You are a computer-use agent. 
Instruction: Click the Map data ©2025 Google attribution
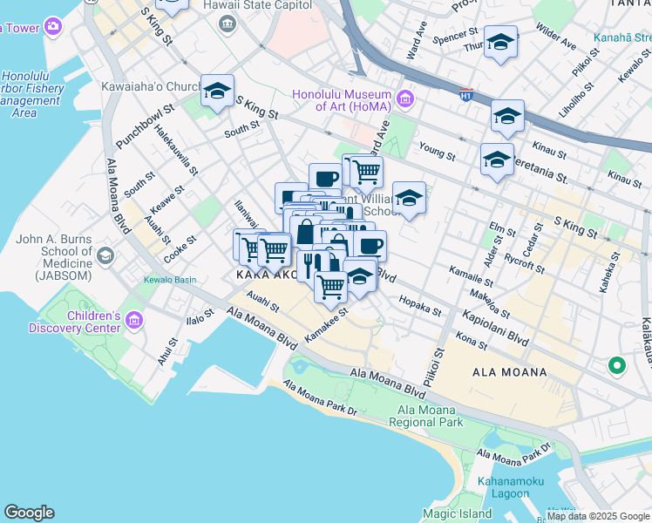[598, 517]
